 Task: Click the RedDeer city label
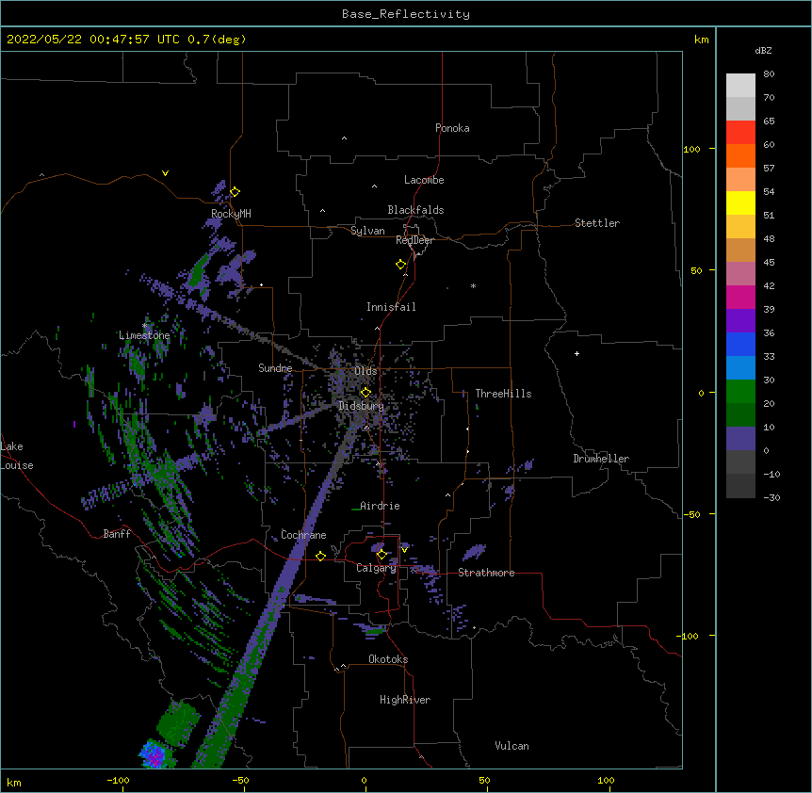click(x=414, y=240)
